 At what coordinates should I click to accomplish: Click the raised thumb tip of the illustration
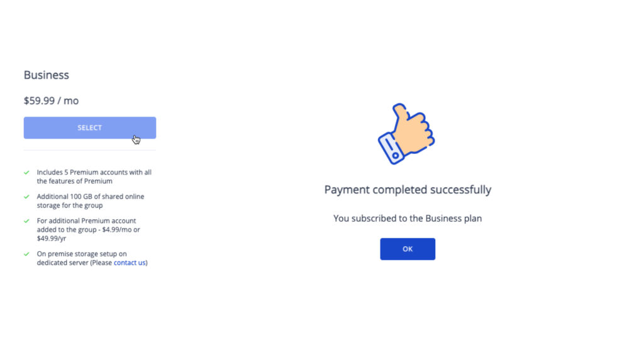click(399, 110)
